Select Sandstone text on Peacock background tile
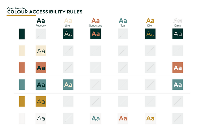Image resolution: width=205 pixels, height=128 pixels. [x=96, y=34]
